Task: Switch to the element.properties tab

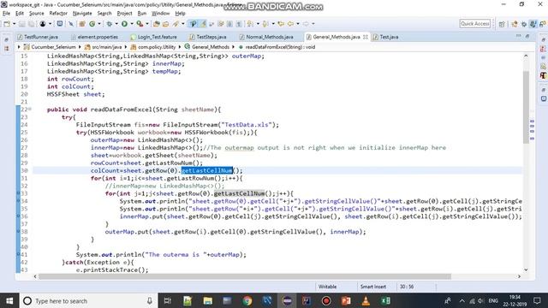Action: [94, 37]
